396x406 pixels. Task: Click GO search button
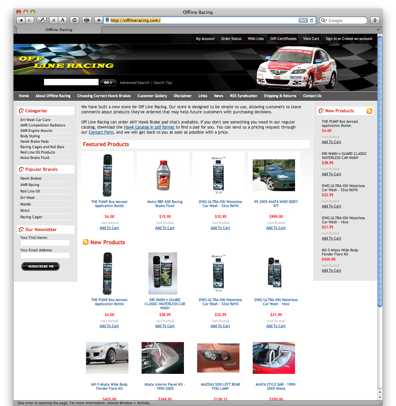[108, 83]
